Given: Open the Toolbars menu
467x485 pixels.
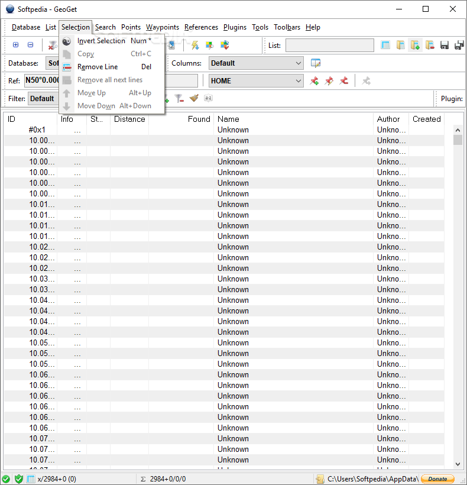Looking at the screenshot, I should [x=287, y=27].
